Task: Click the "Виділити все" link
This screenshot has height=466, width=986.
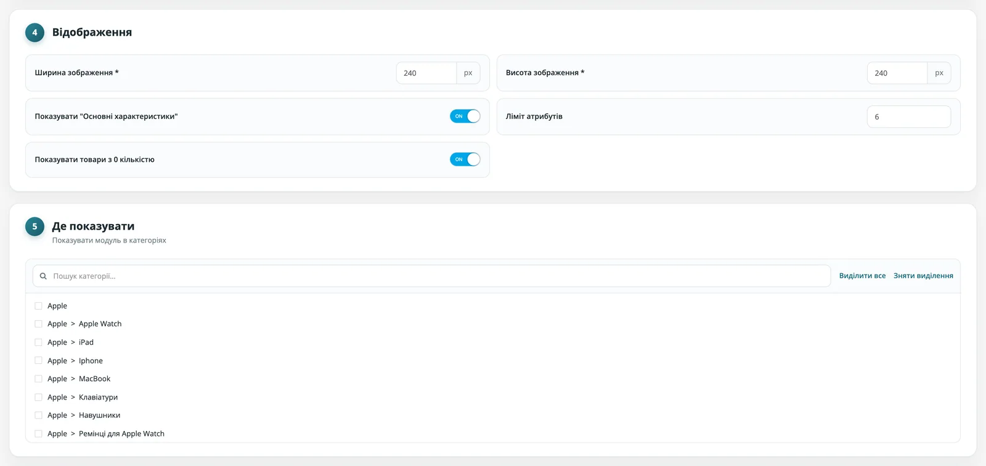Action: coord(862,276)
